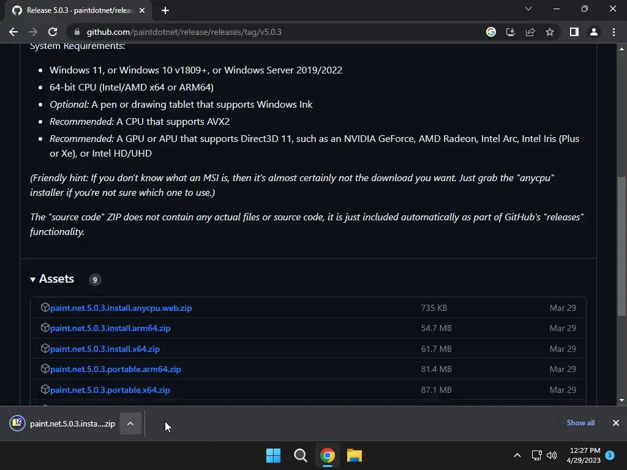Image resolution: width=627 pixels, height=470 pixels.
Task: Go forward with the browser forward arrow
Action: [x=33, y=32]
